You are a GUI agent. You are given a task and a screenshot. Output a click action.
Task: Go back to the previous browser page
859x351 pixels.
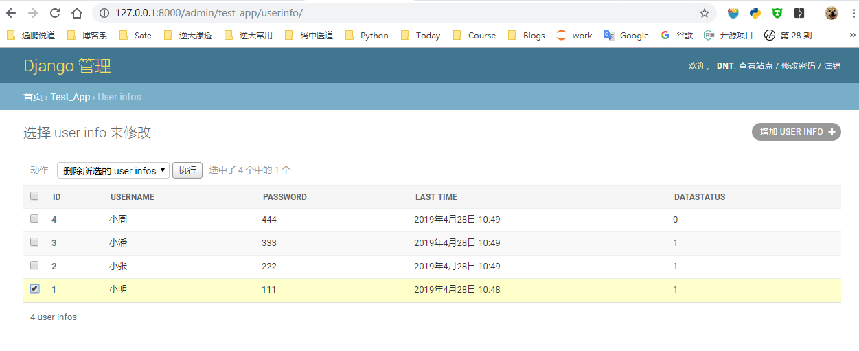[11, 13]
